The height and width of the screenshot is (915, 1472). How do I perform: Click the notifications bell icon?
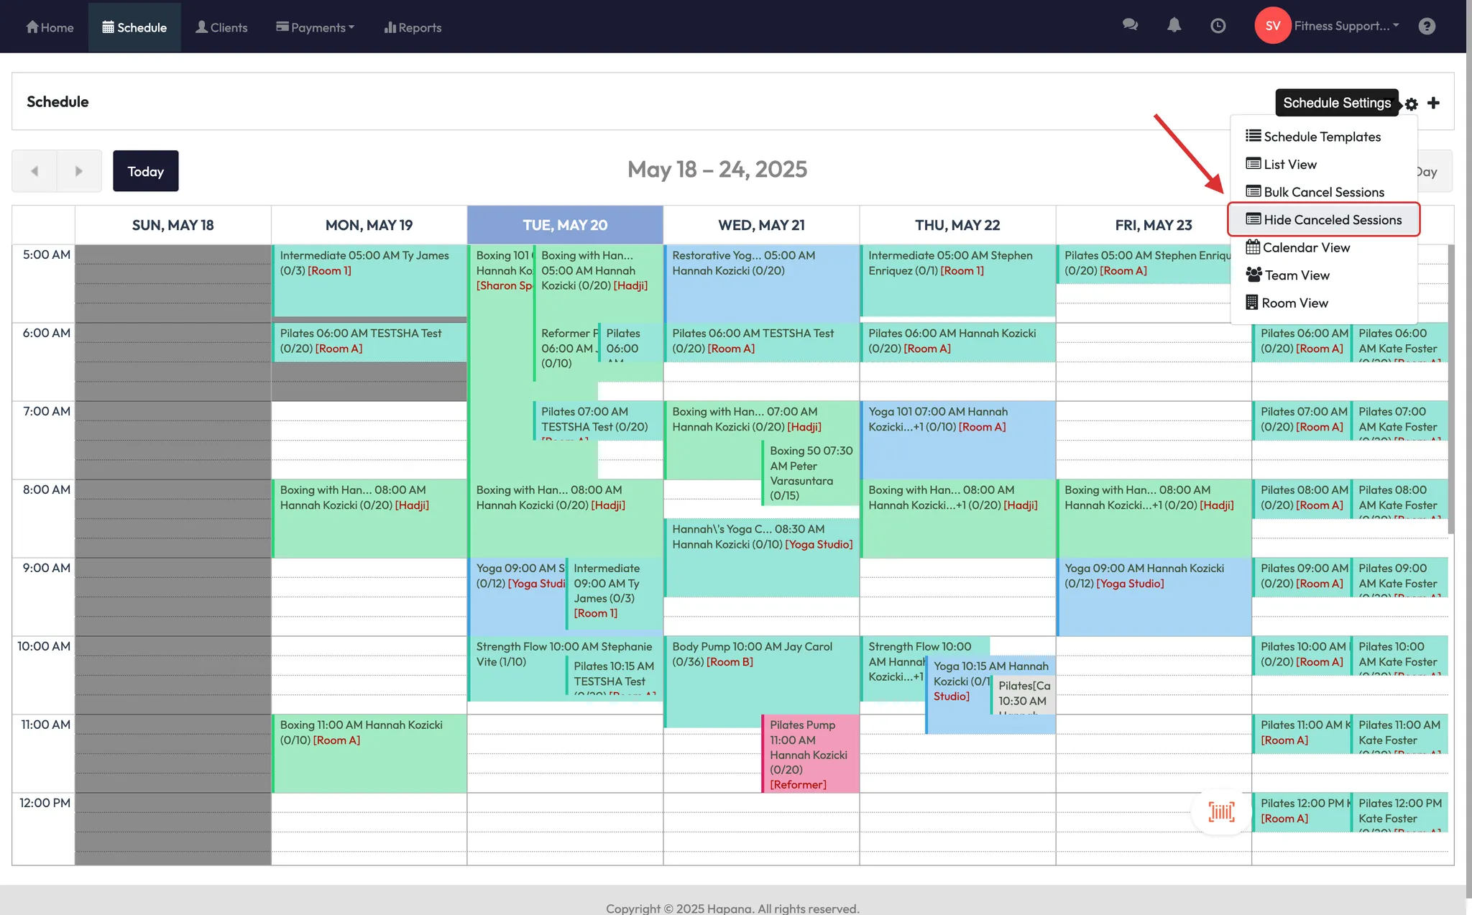(1174, 25)
